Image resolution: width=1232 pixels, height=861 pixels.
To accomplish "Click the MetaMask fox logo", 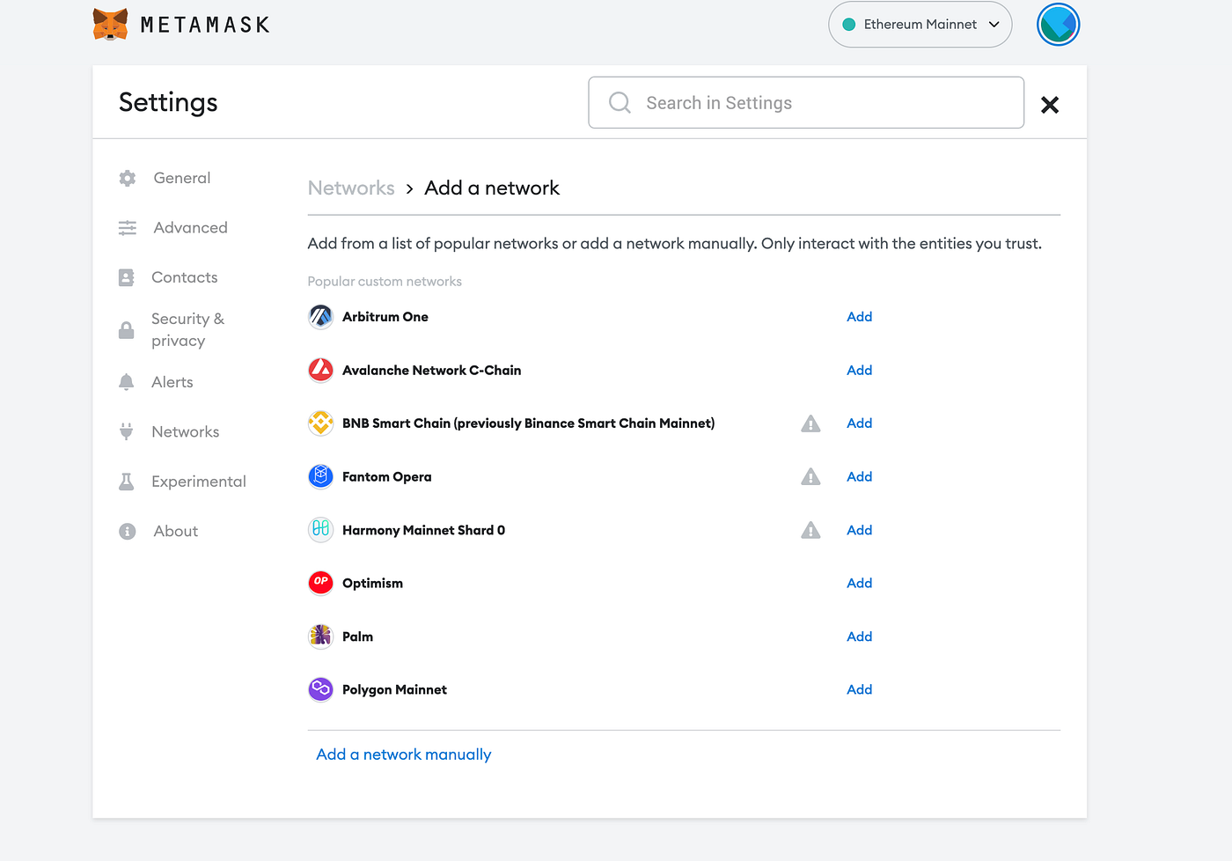I will click(110, 25).
